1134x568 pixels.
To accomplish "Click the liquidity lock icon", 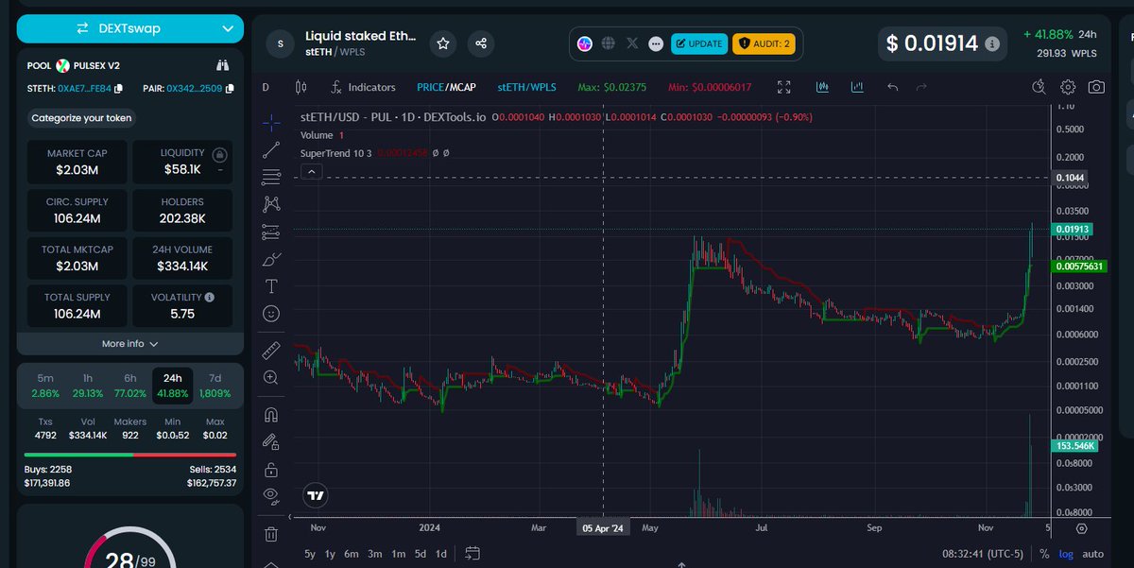I will coord(219,155).
